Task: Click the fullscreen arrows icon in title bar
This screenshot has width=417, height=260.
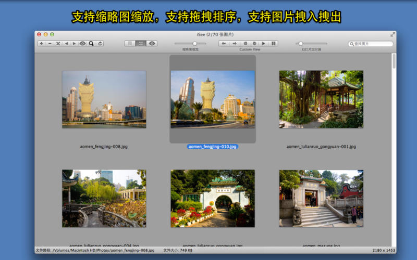Action: coord(393,34)
